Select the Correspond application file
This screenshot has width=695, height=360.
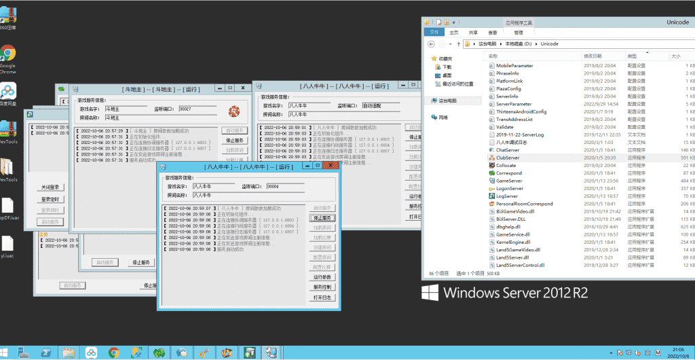click(508, 173)
